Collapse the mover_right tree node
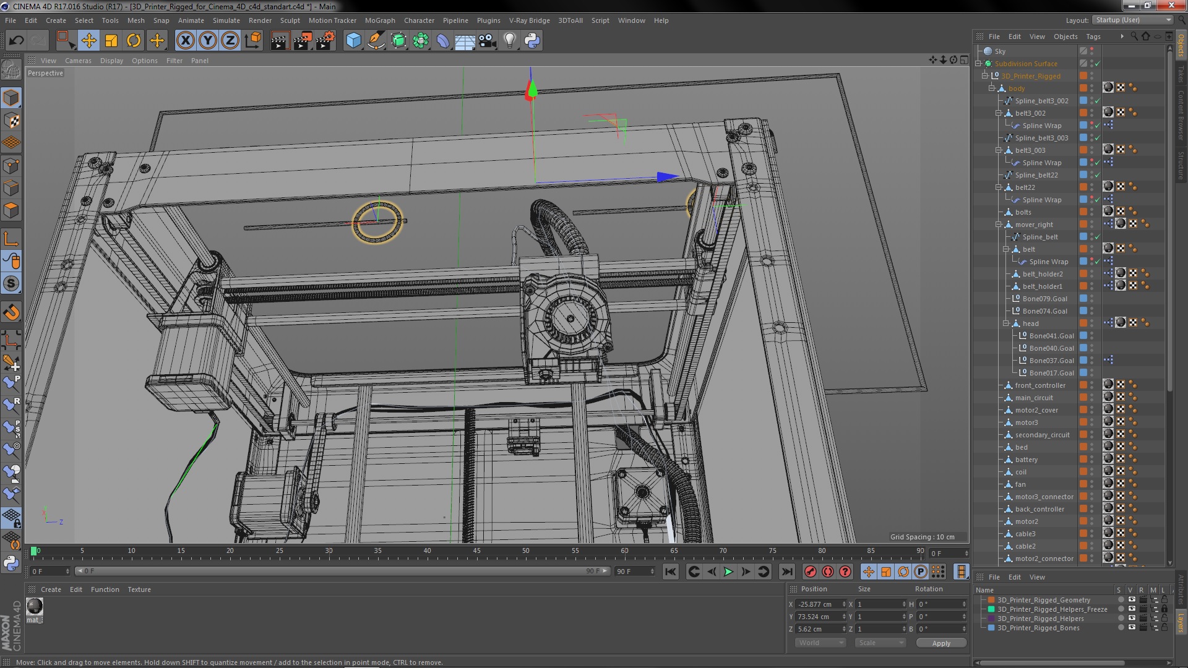 click(x=998, y=225)
